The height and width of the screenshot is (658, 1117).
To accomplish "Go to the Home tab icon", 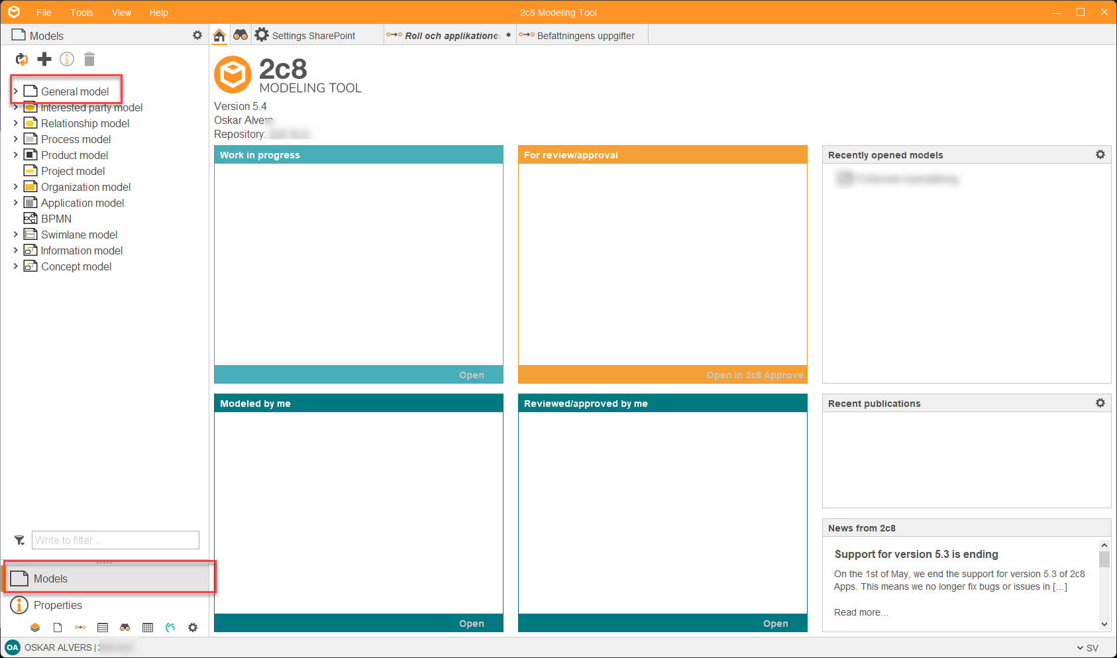I will (x=219, y=35).
